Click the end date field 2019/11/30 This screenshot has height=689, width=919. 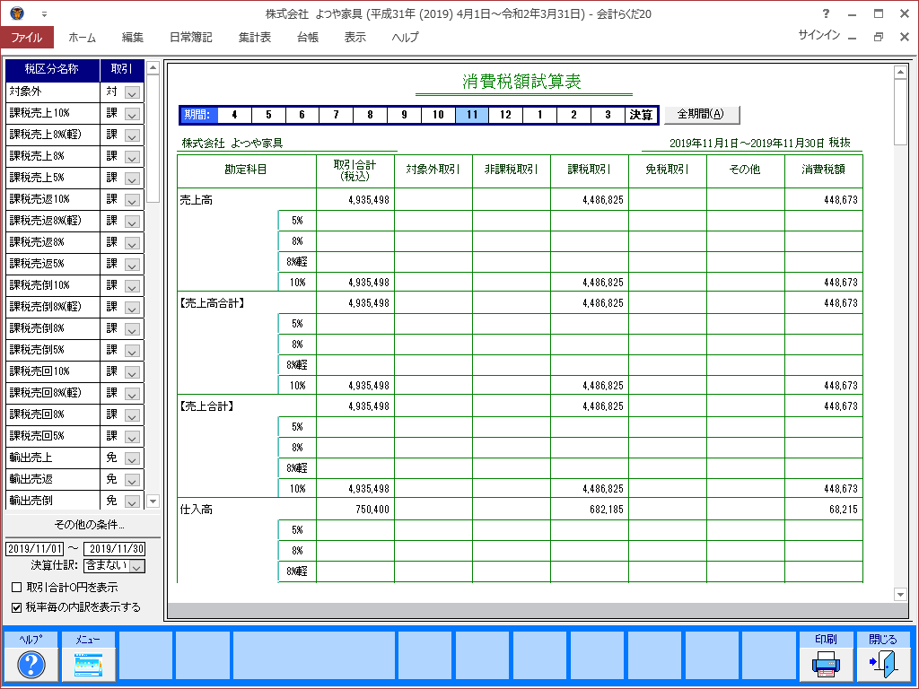click(115, 549)
